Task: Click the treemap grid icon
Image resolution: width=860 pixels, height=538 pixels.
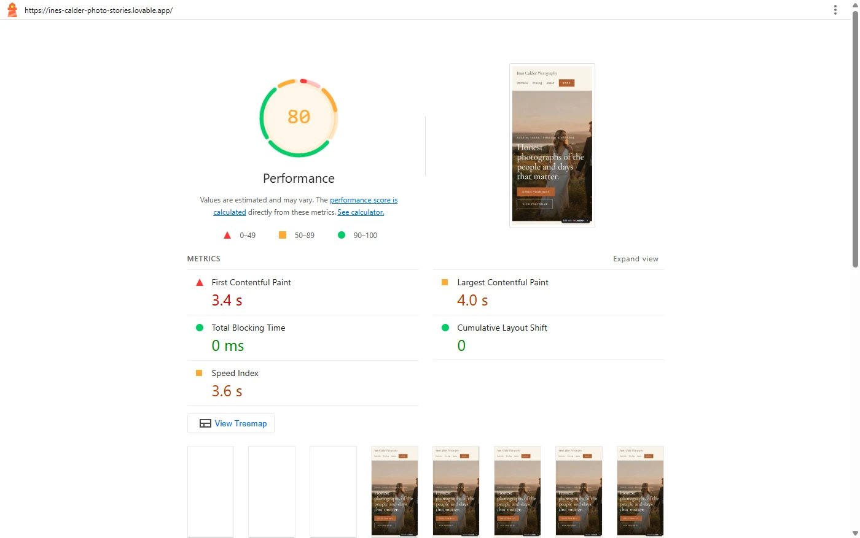Action: point(205,423)
